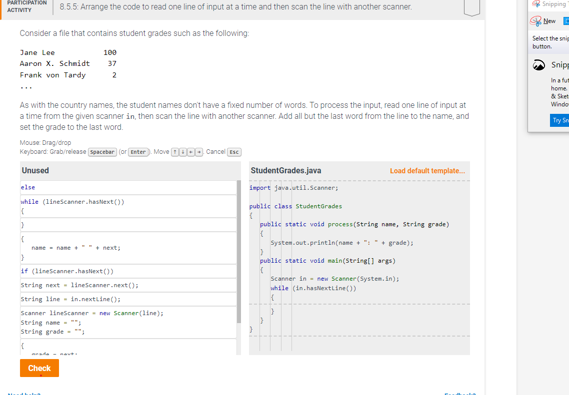Click the Unused panel heading
This screenshot has height=395, width=569.
(x=35, y=171)
